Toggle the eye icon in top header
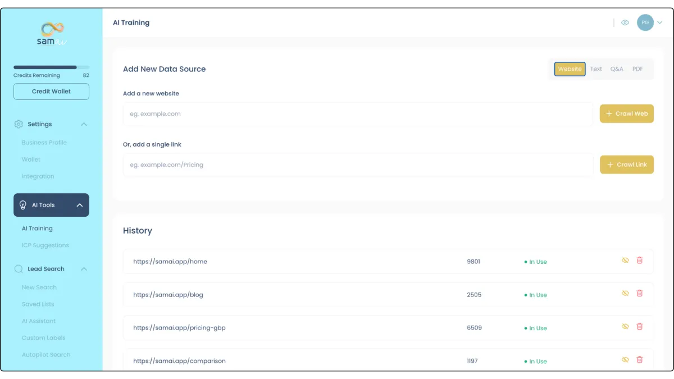This screenshot has height=379, width=674. (625, 23)
